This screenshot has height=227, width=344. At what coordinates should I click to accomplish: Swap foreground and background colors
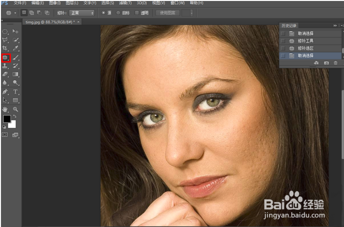pyautogui.click(x=15, y=116)
